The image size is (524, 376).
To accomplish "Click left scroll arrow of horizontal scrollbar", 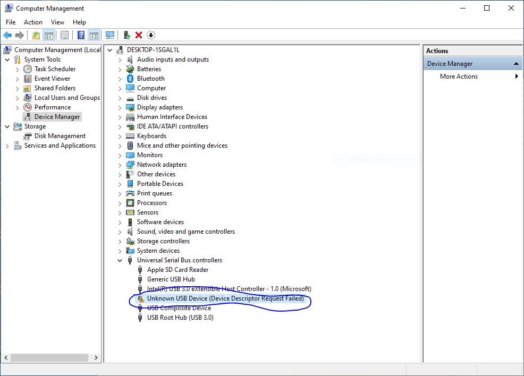I will pyautogui.click(x=6, y=357).
